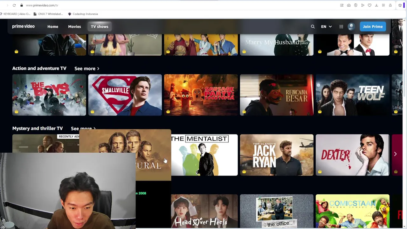The width and height of the screenshot is (407, 229).
Task: Click the browser account person icon
Action: tap(390, 5)
